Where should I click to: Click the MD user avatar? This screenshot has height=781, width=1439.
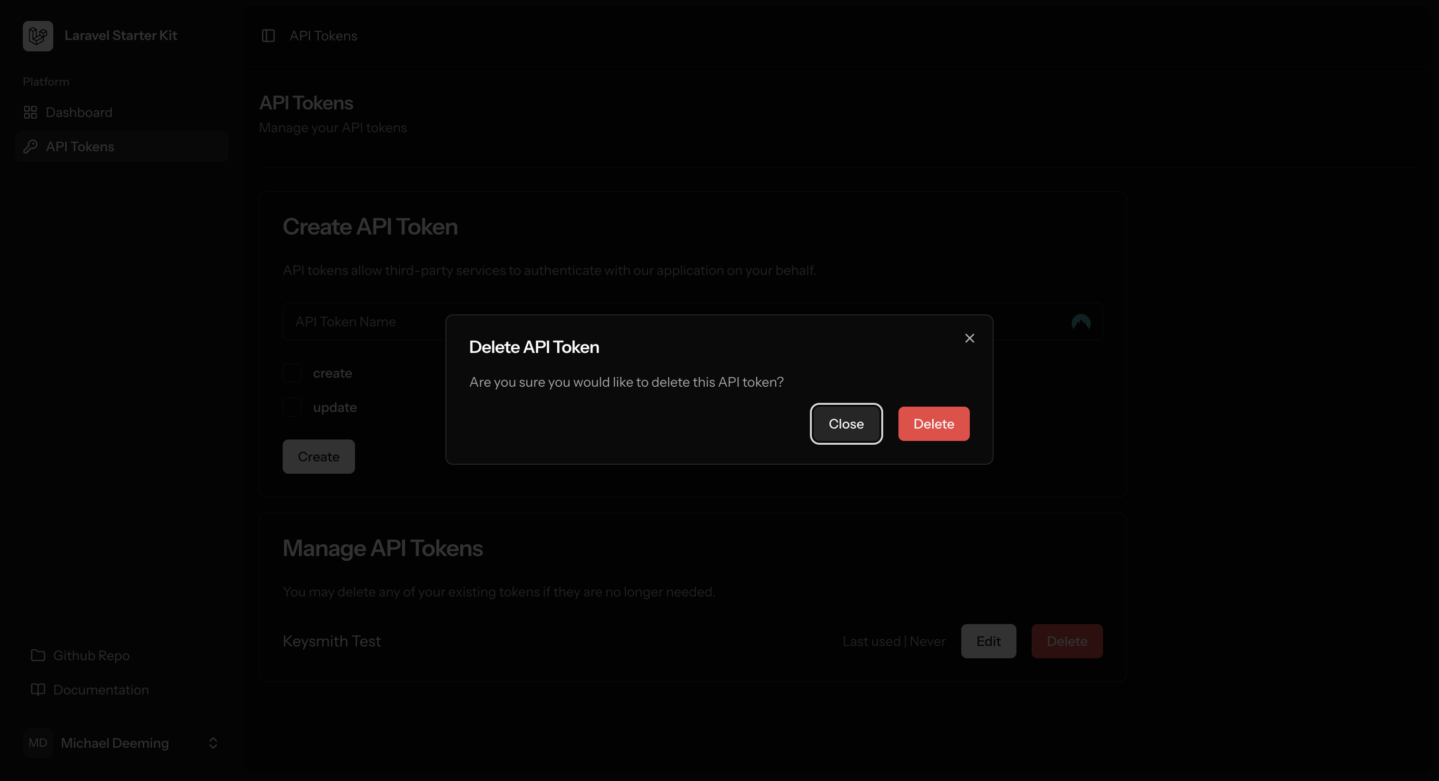coord(38,743)
